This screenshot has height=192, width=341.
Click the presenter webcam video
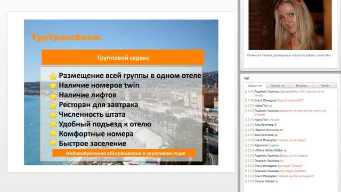pos(290,25)
